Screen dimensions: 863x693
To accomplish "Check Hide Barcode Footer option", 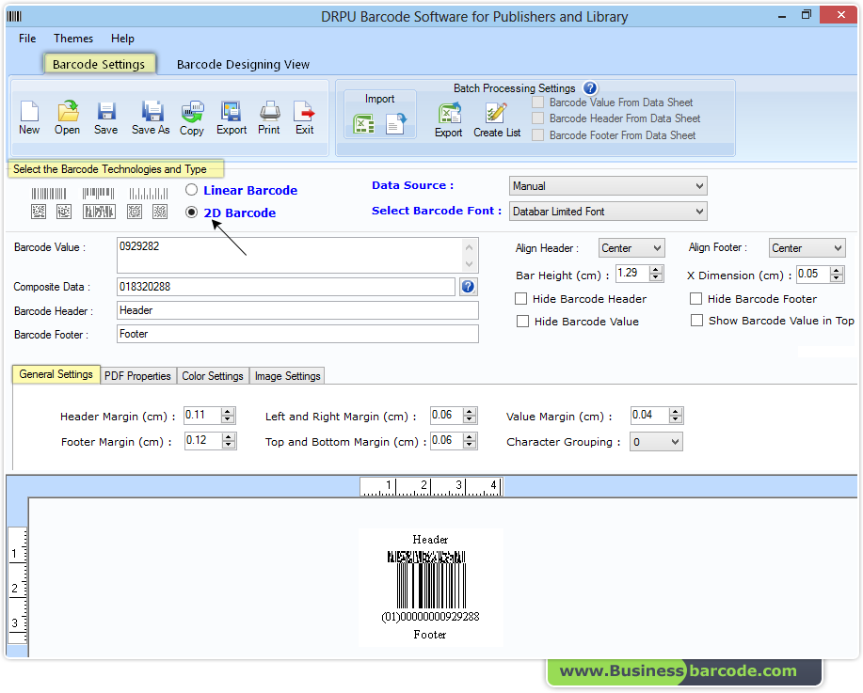I will 696,299.
